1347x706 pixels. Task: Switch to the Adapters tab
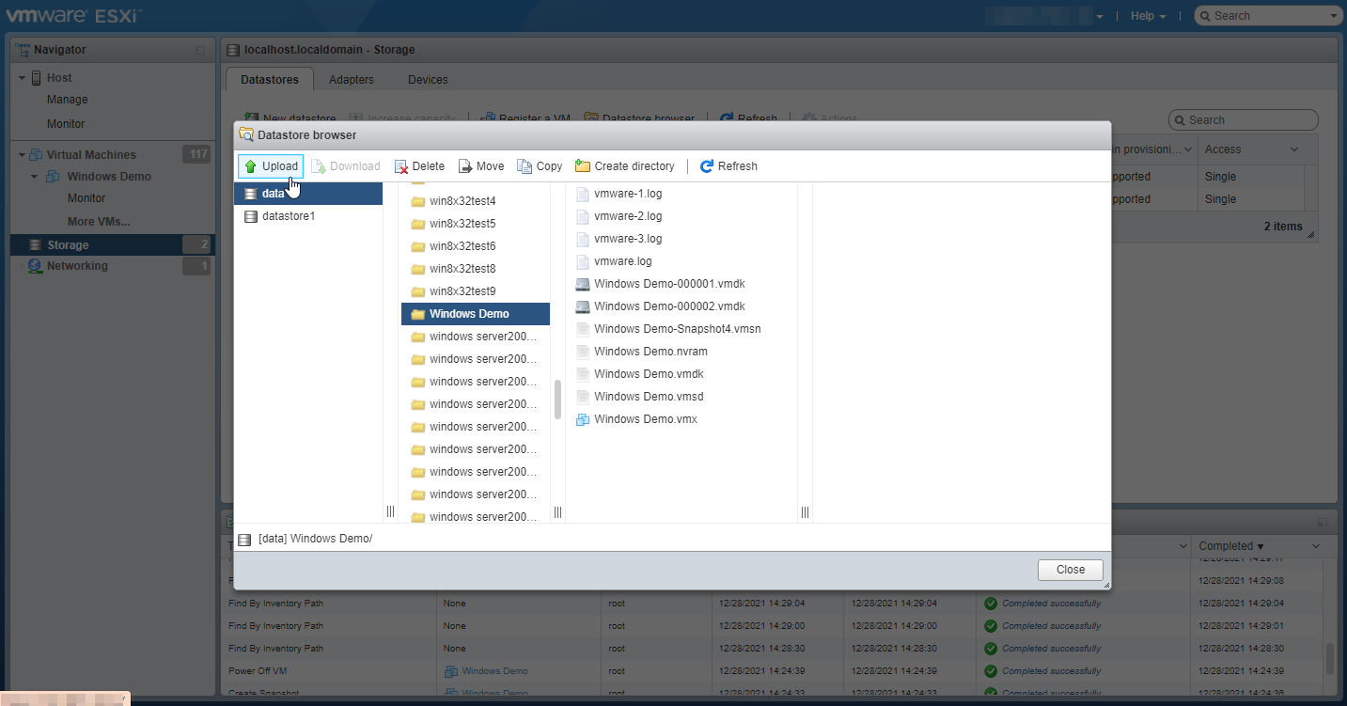coord(352,80)
